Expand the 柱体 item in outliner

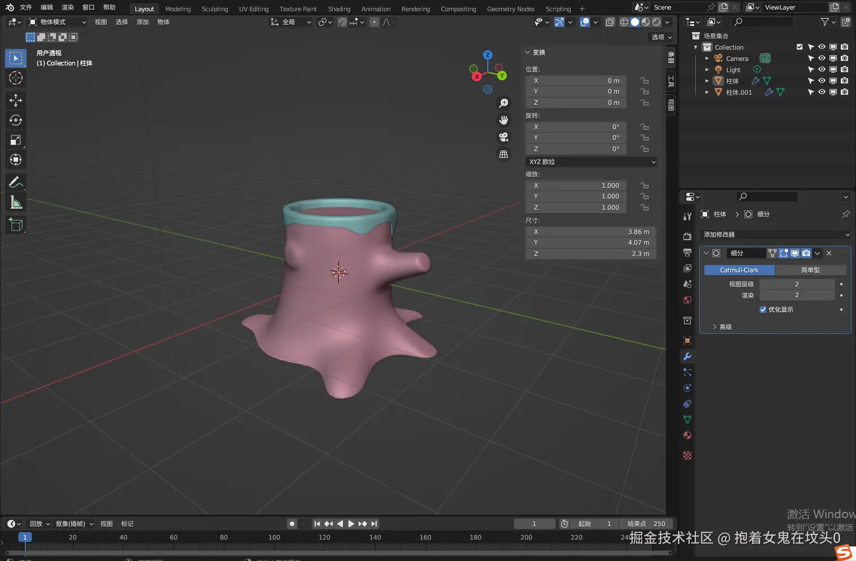coord(707,81)
